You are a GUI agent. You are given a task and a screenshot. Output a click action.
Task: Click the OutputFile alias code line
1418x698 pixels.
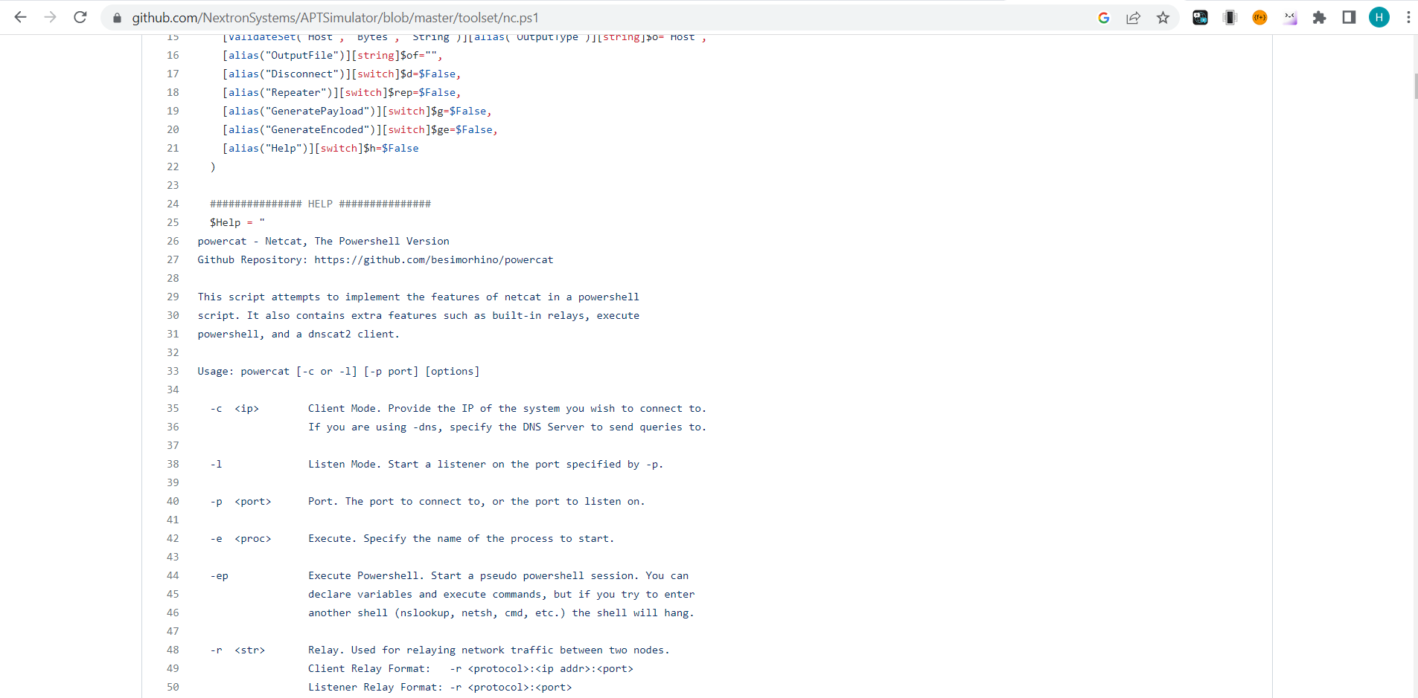(332, 55)
